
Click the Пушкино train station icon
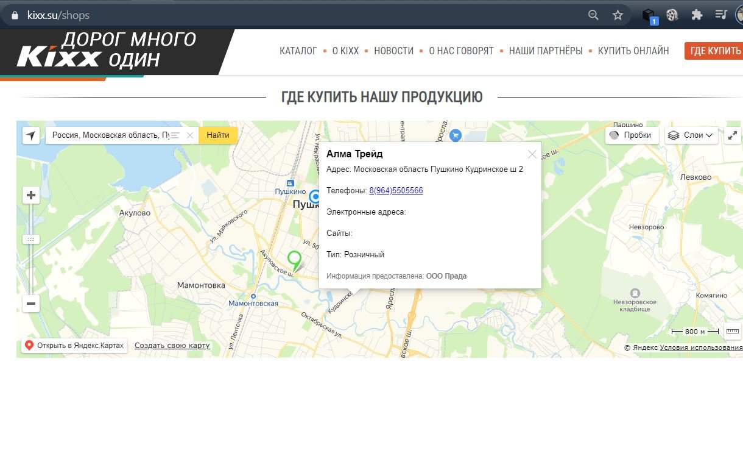click(x=290, y=182)
